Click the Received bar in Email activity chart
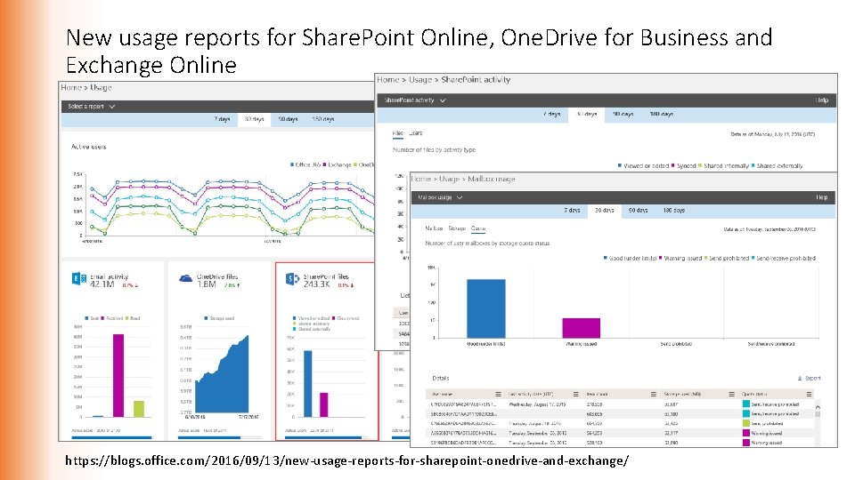Image resolution: width=855 pixels, height=480 pixels. pos(118,375)
